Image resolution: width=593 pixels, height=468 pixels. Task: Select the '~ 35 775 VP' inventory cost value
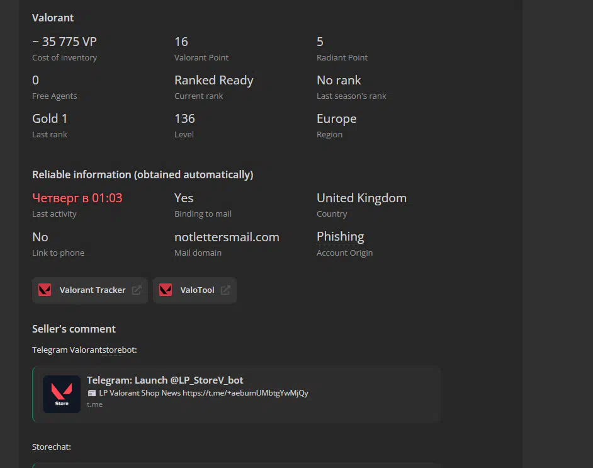click(64, 42)
